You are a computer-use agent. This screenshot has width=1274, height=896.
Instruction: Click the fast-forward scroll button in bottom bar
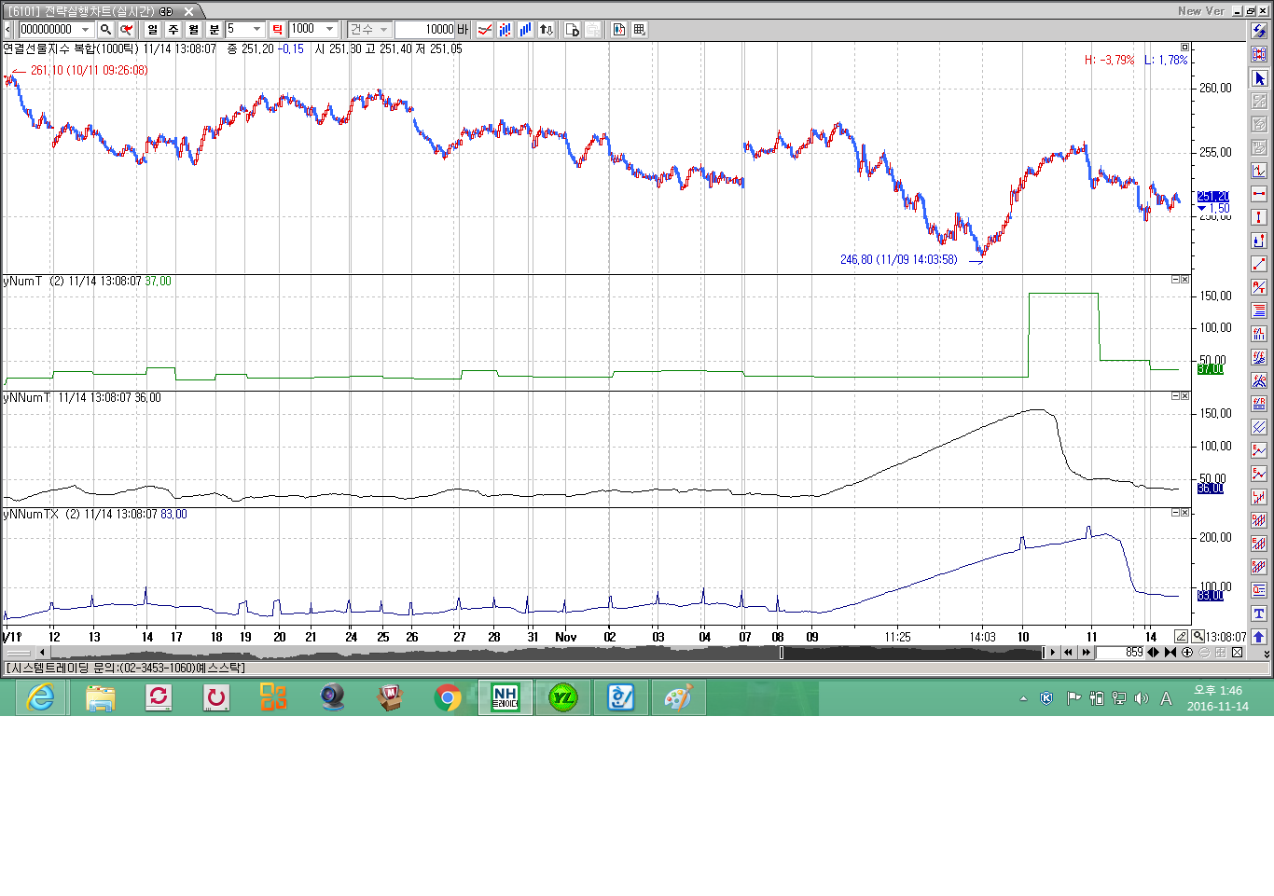tap(1086, 653)
